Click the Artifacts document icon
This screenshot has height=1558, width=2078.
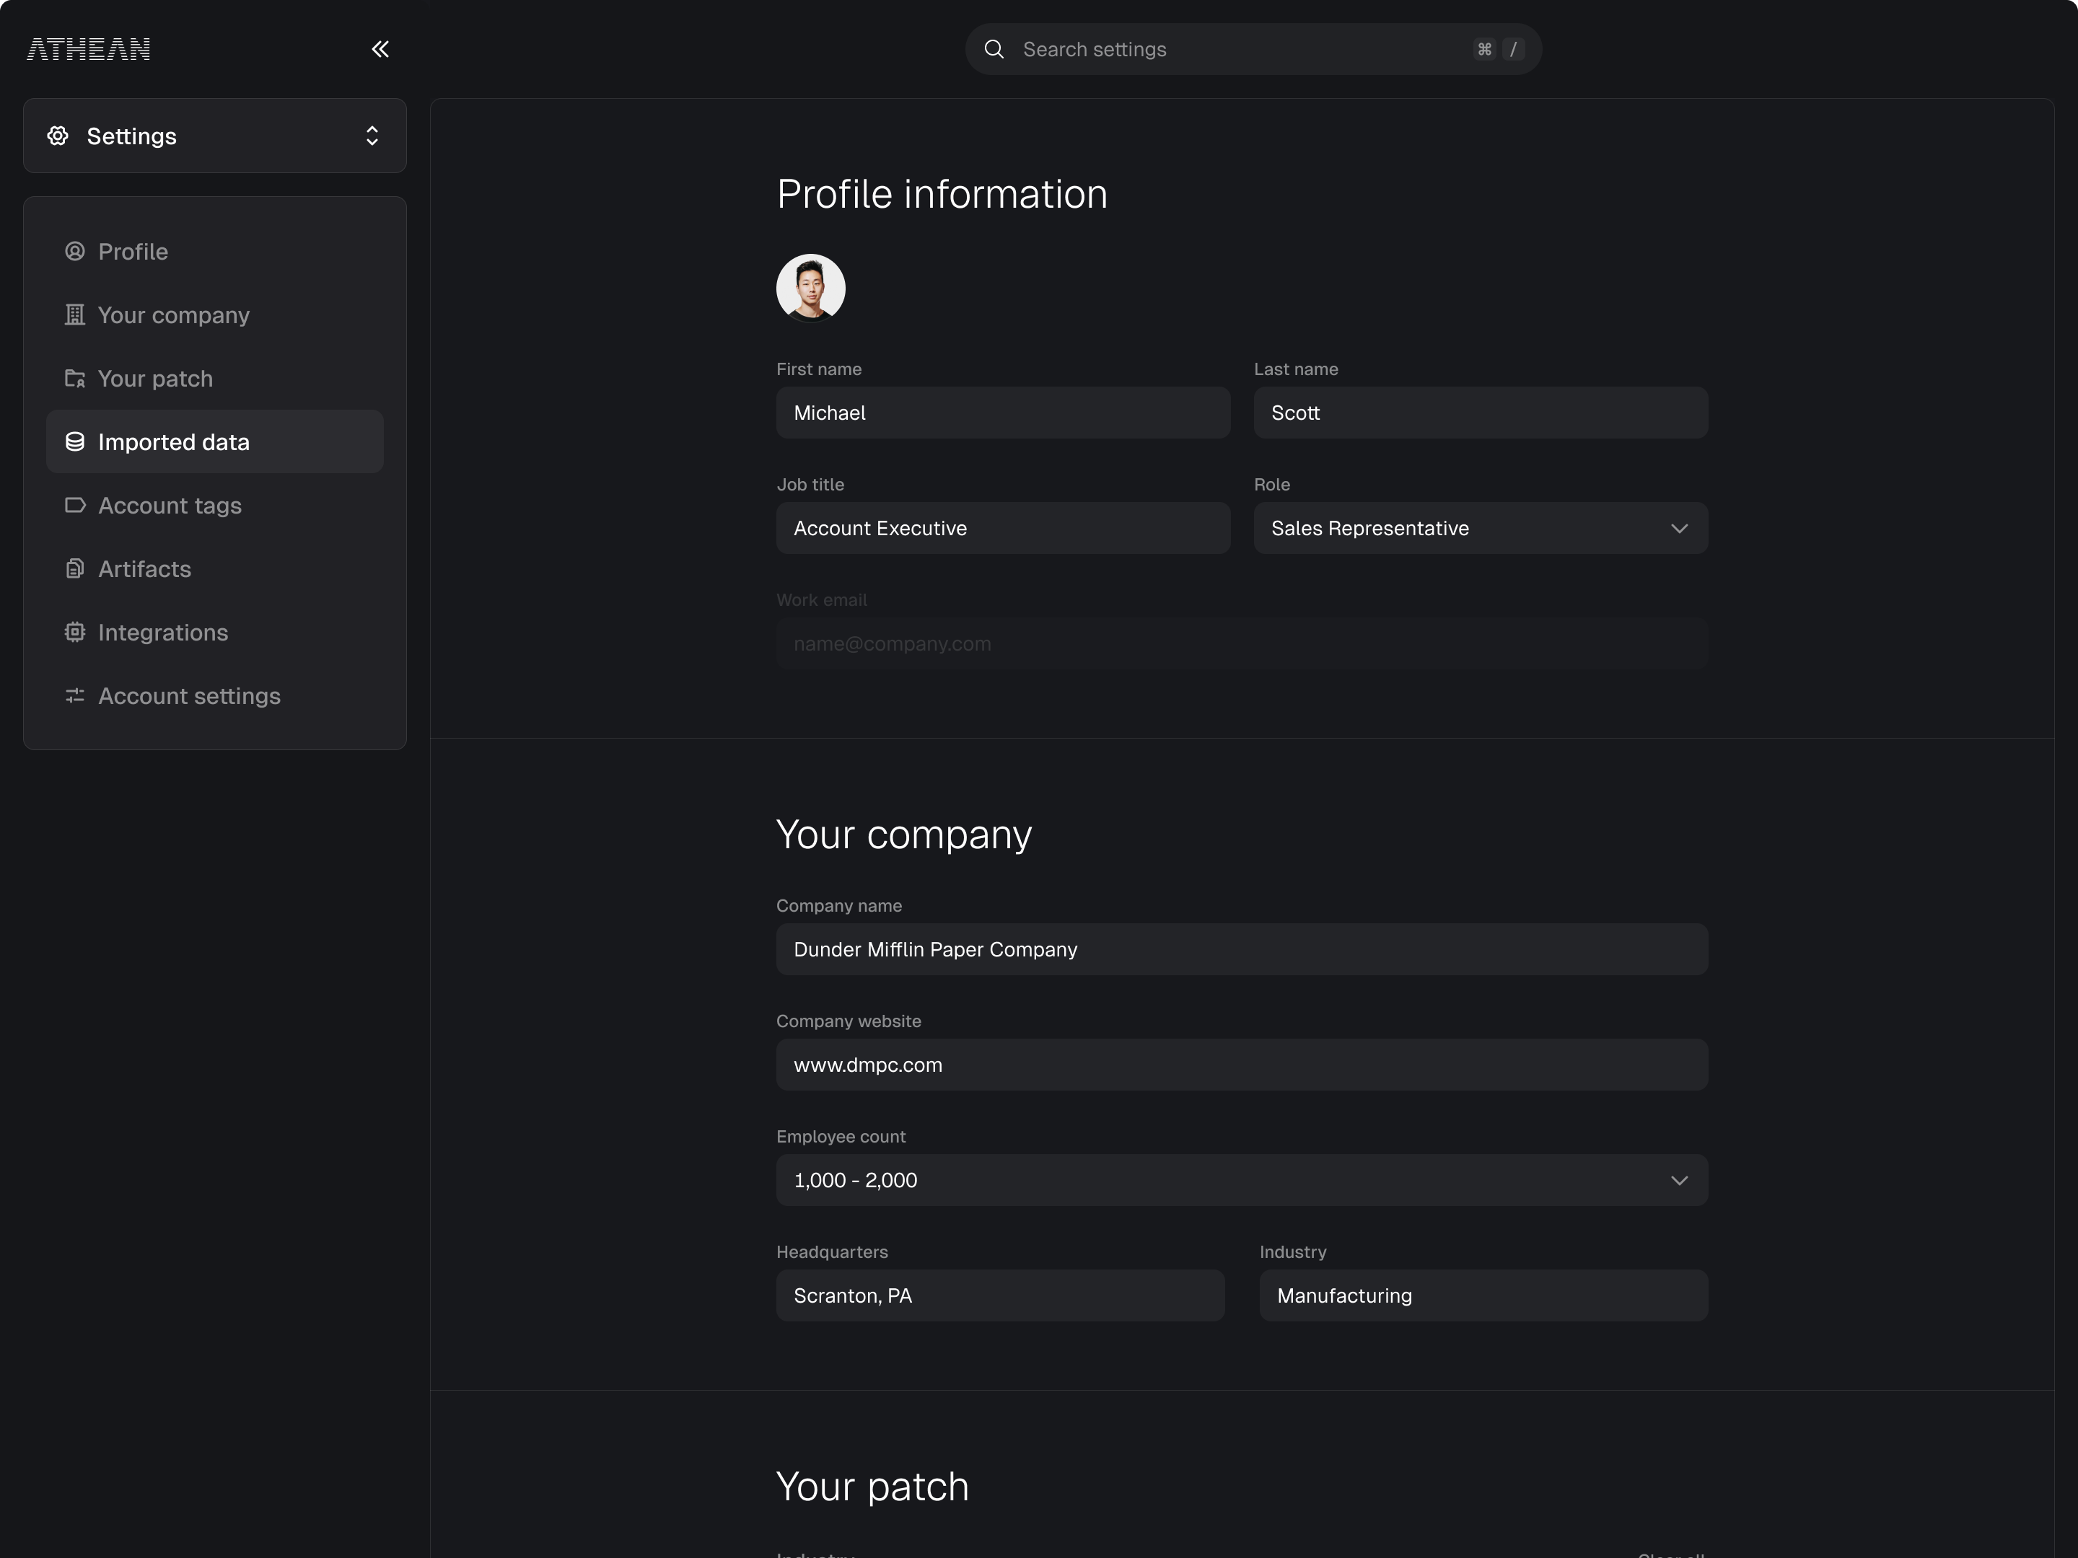[75, 569]
